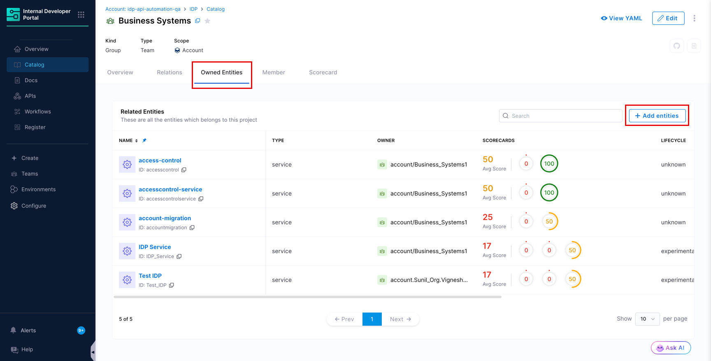Click the Test IDP service gear icon
Screen dimensions: 711x361
tap(127, 279)
